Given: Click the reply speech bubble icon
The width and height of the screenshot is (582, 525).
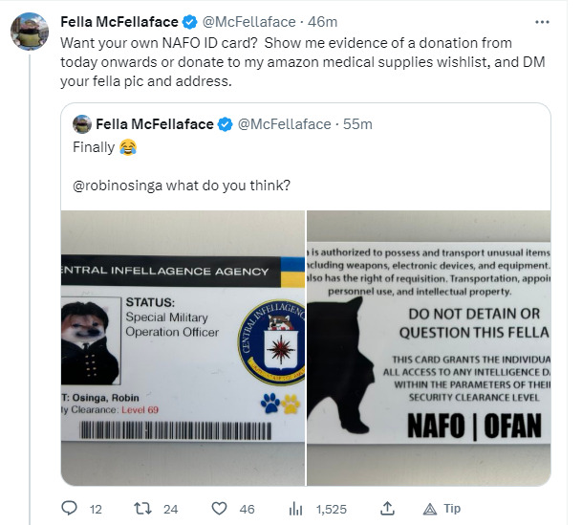Looking at the screenshot, I should pyautogui.click(x=69, y=509).
